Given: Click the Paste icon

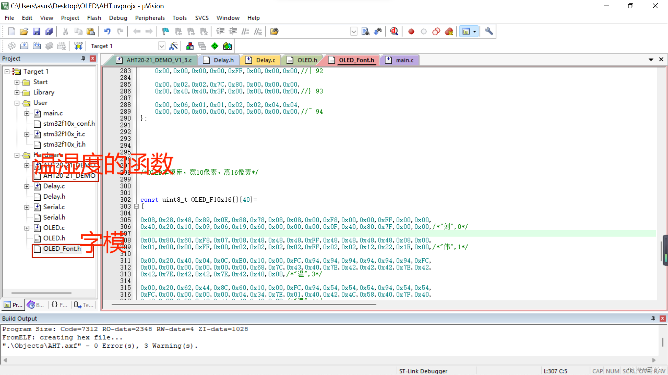Looking at the screenshot, I should tap(91, 32).
